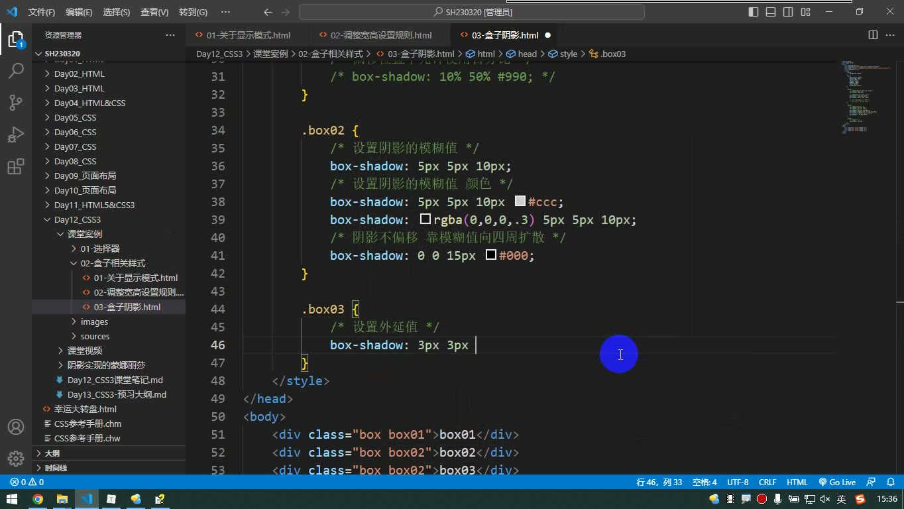The height and width of the screenshot is (509, 904).
Task: Open the Manage gear menu
Action: (x=16, y=459)
